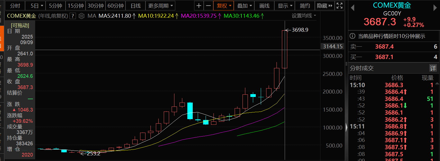The width and height of the screenshot is (440, 161).
Task: Click the question mark help icon
Action: (x=73, y=16)
